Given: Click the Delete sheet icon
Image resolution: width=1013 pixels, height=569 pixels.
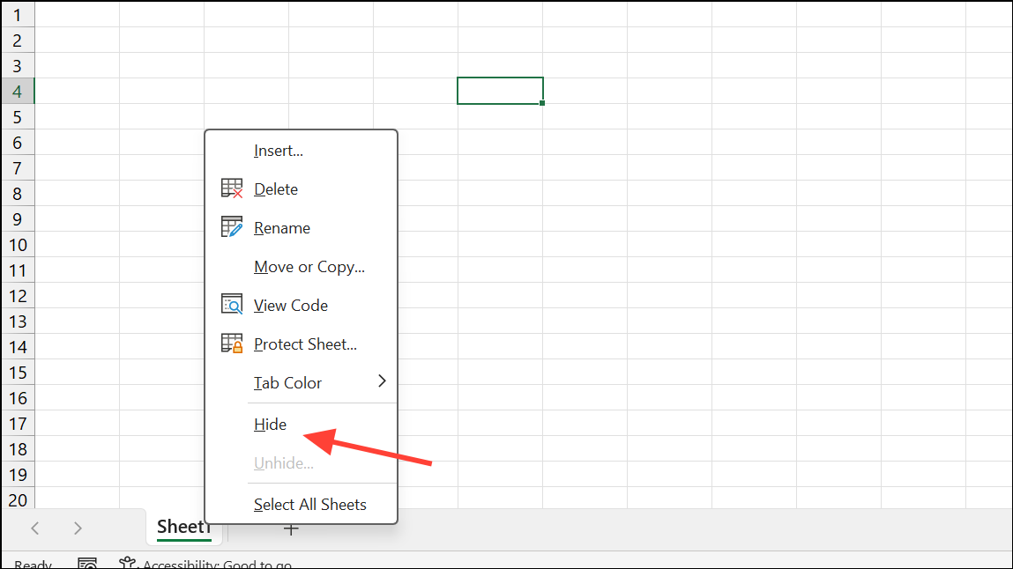Looking at the screenshot, I should 232,189.
